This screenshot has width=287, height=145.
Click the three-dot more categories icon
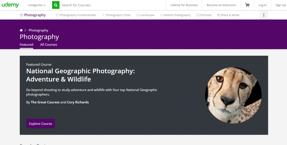tap(264, 15)
